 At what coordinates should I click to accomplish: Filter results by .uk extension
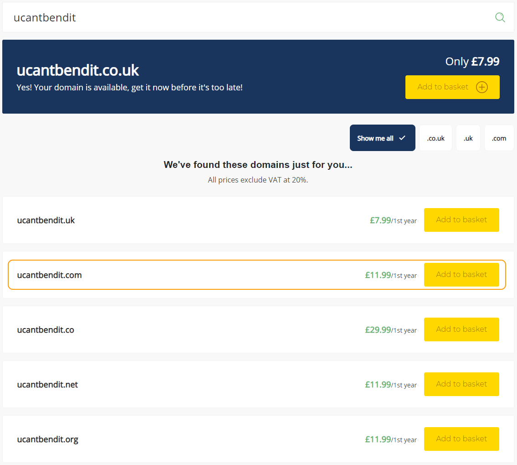pyautogui.click(x=468, y=138)
